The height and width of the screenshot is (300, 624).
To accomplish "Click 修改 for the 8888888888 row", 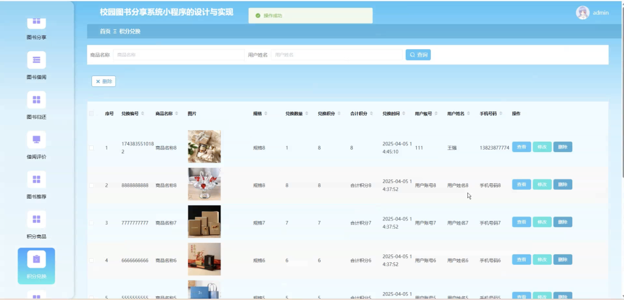I will tap(542, 184).
